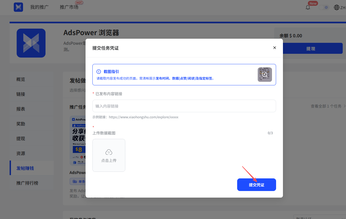Click the 0/3 upload counter

click(x=270, y=133)
